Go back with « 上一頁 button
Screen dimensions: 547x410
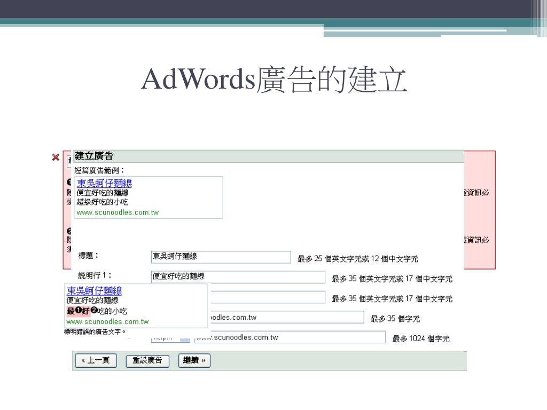pos(96,360)
